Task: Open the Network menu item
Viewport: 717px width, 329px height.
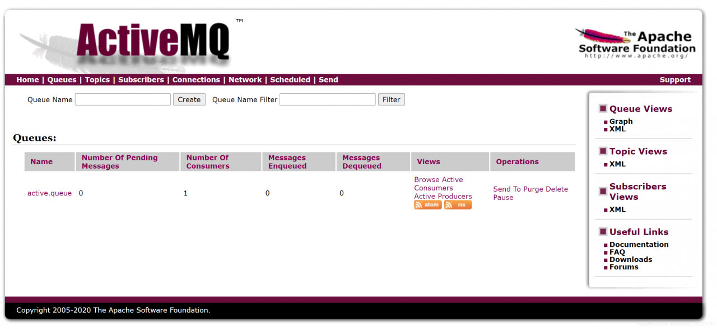Action: (x=245, y=80)
